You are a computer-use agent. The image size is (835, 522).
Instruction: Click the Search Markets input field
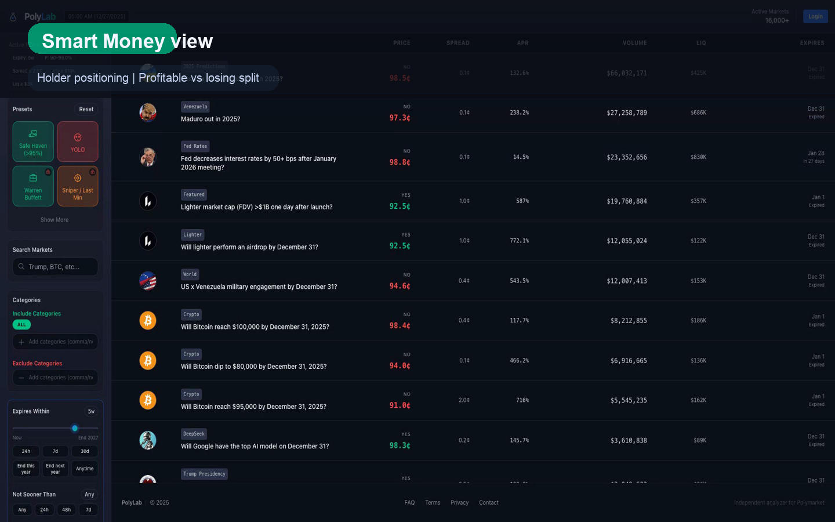click(55, 267)
